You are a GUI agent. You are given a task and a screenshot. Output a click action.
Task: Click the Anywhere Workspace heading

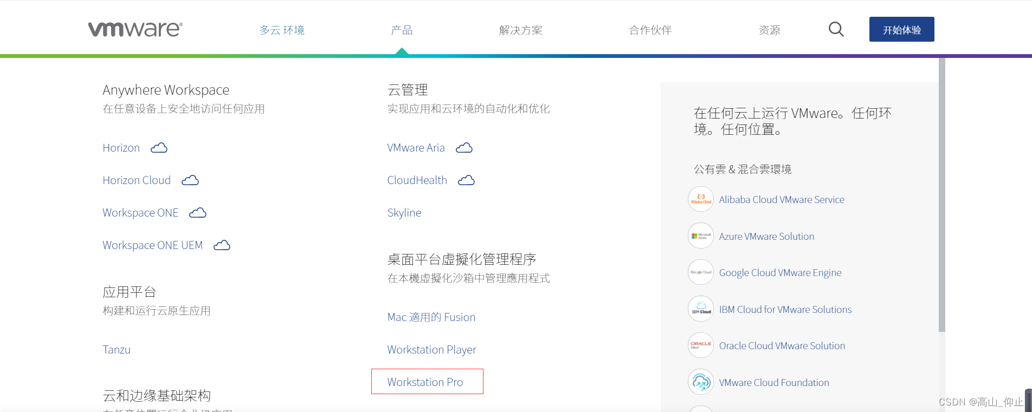166,90
